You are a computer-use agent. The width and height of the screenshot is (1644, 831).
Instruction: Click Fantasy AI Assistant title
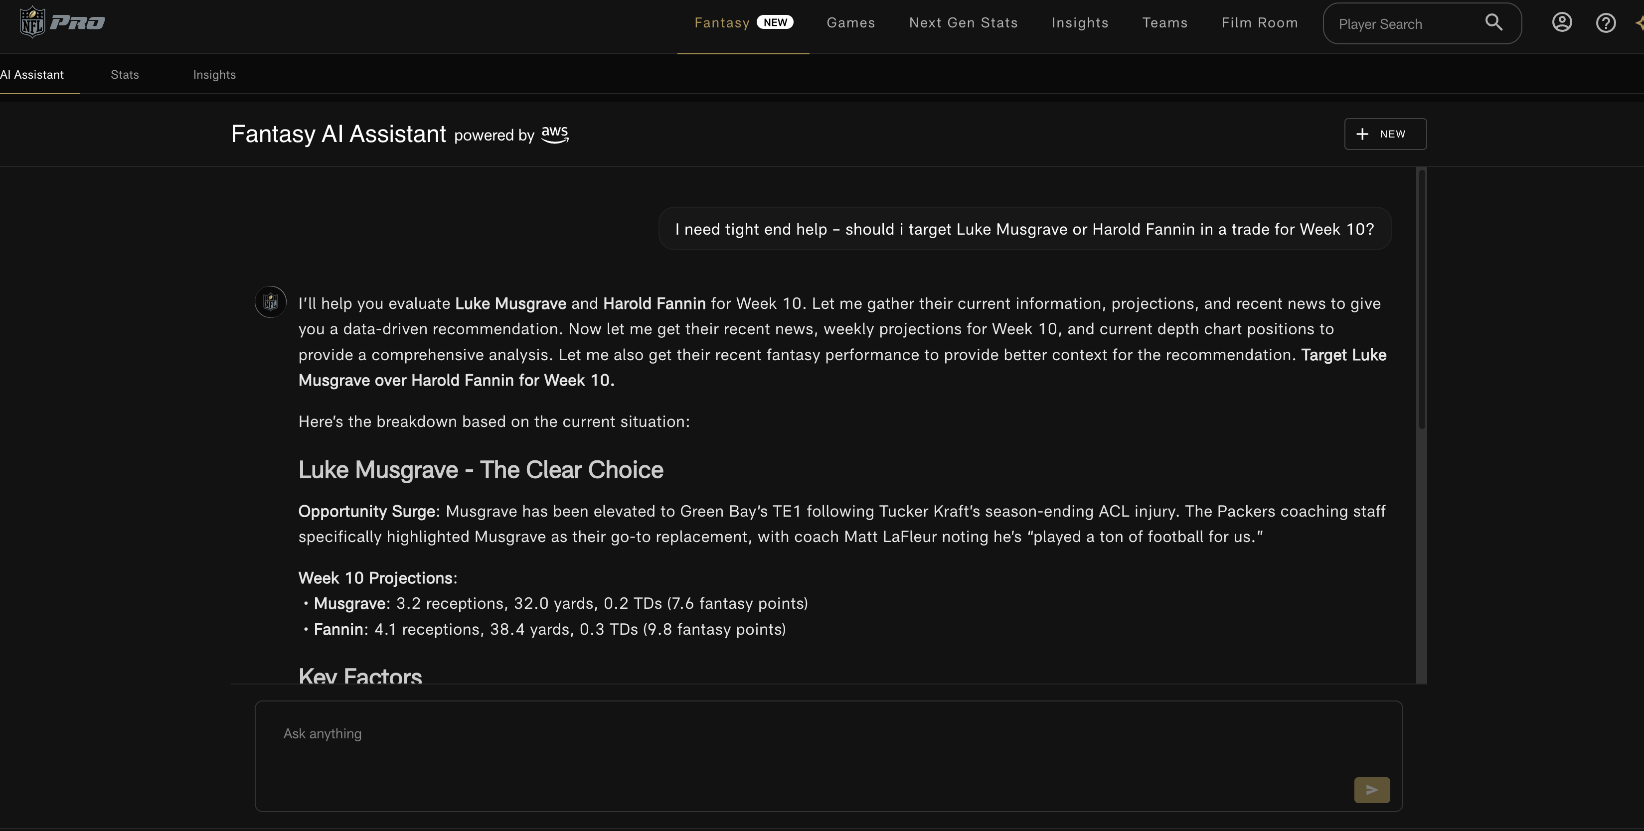tap(338, 134)
